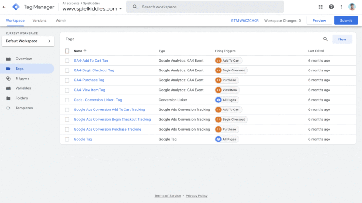The image size is (362, 203).
Task: Click the blue Submit button
Action: (x=346, y=21)
